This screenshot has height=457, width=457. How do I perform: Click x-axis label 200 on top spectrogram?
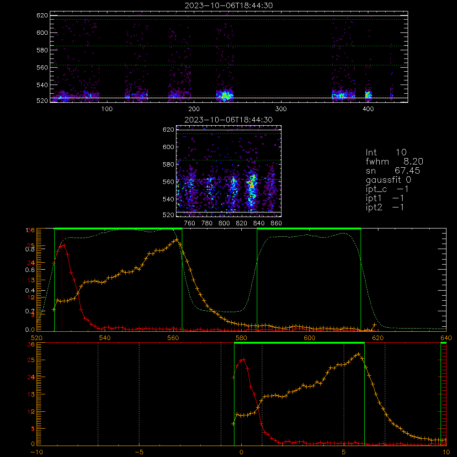coord(194,109)
